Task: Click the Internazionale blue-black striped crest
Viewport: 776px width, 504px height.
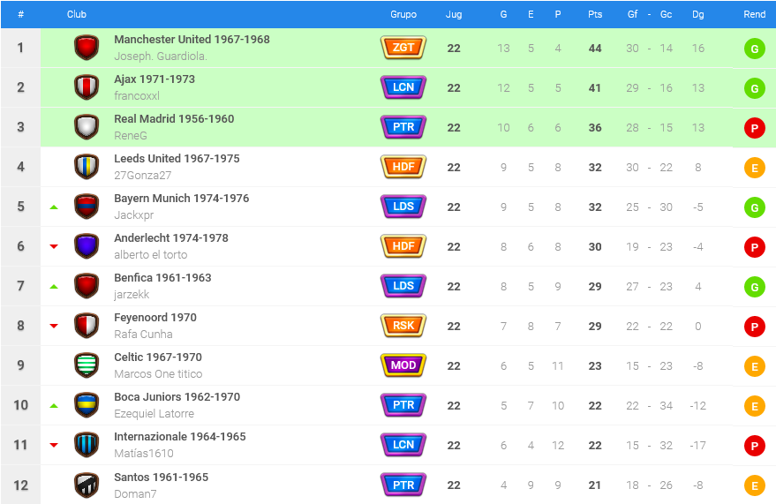Action: point(87,445)
